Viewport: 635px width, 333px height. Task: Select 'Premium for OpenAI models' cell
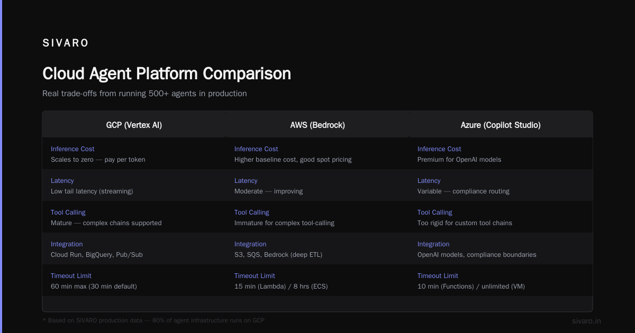pos(459,160)
